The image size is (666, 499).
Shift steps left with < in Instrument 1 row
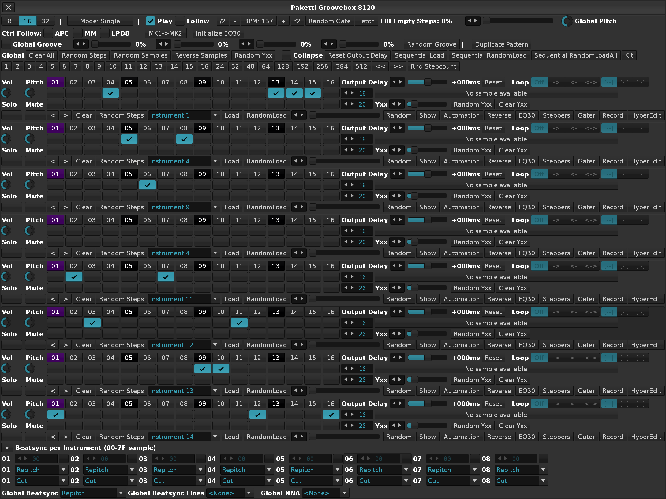coord(53,115)
